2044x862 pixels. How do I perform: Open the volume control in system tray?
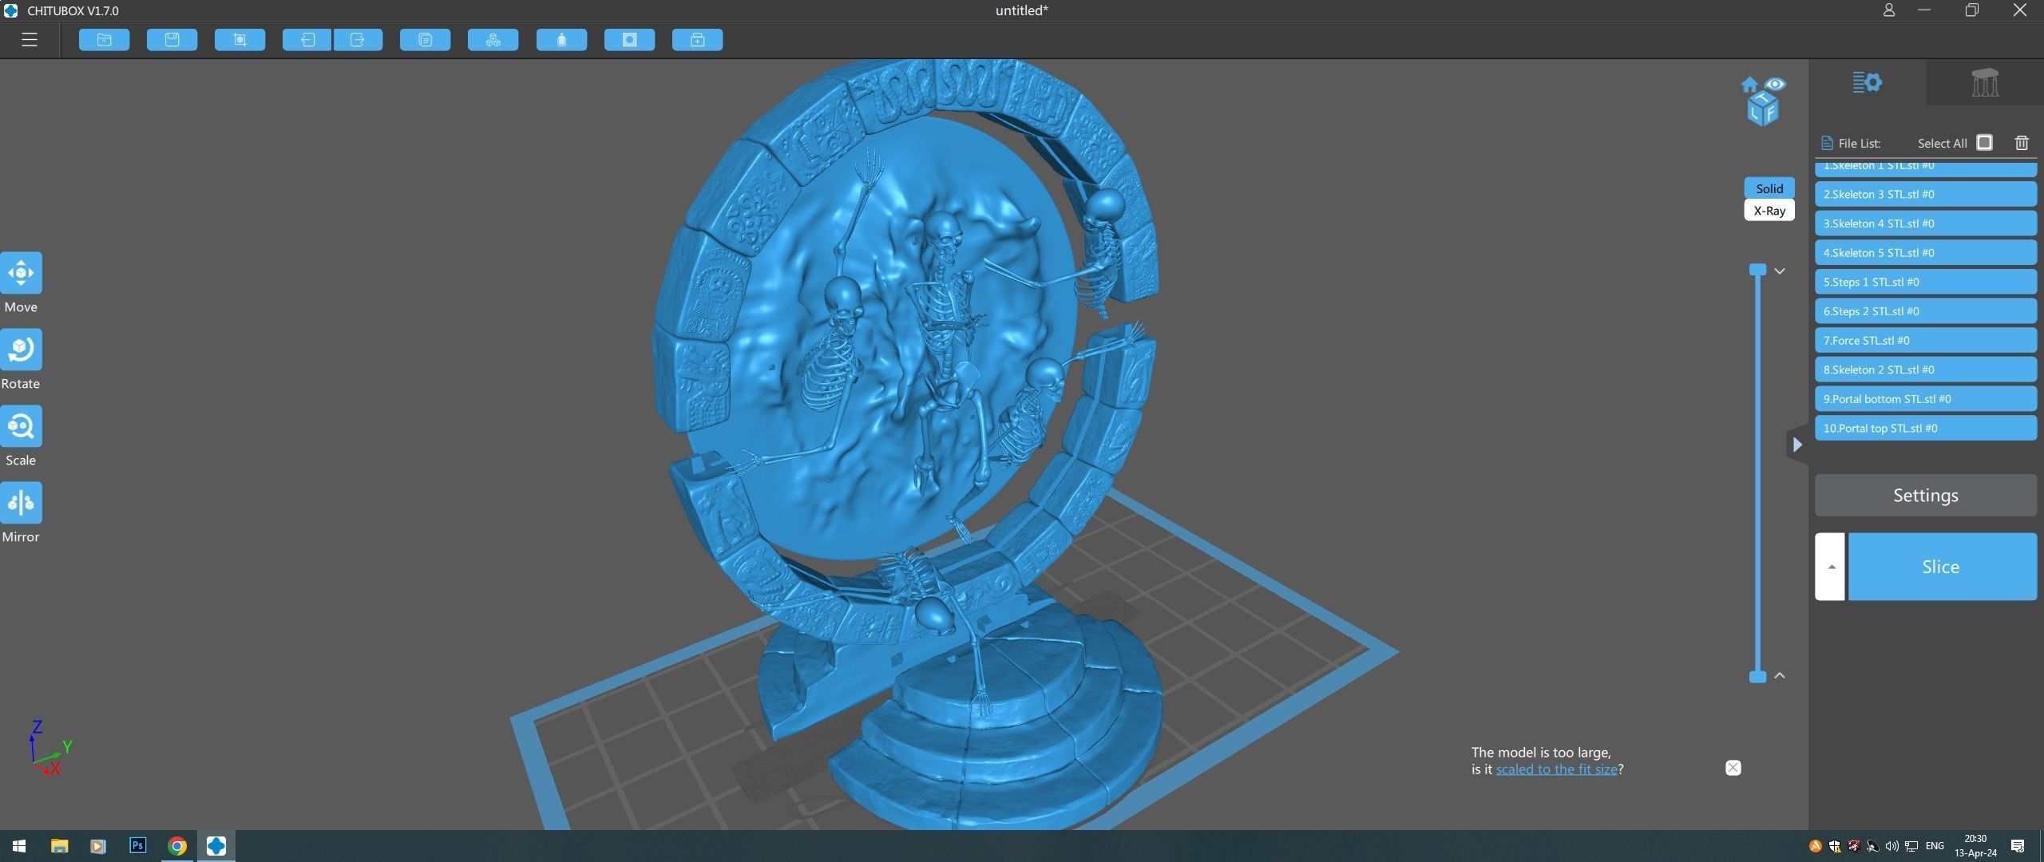(1892, 846)
